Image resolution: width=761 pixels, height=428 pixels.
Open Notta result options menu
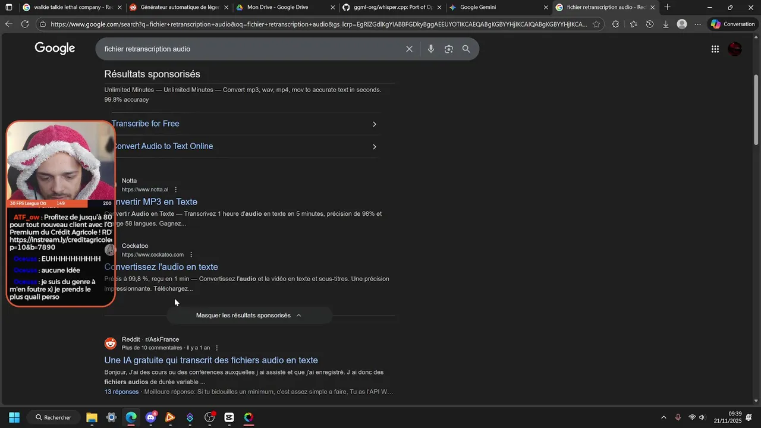175,190
